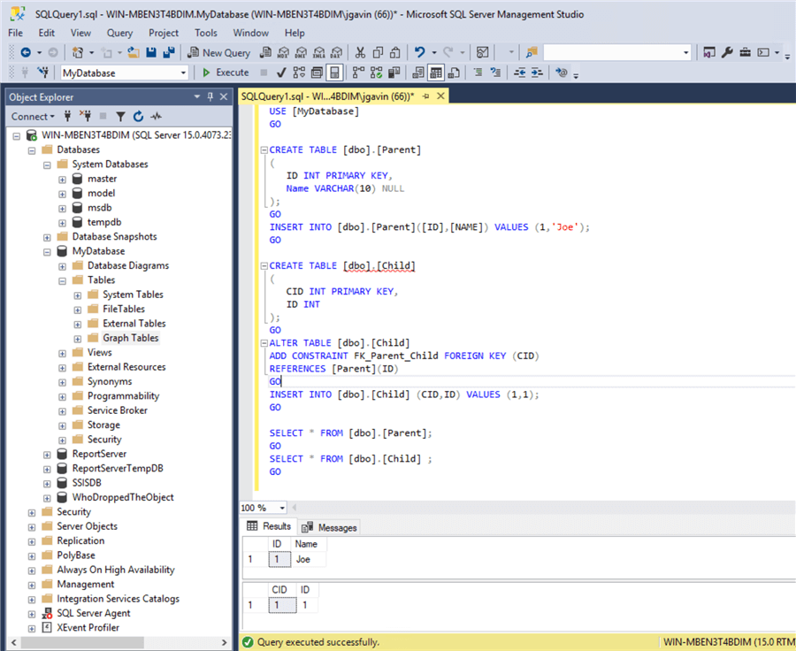
Task: Switch to the Messages tab
Action: (x=330, y=527)
